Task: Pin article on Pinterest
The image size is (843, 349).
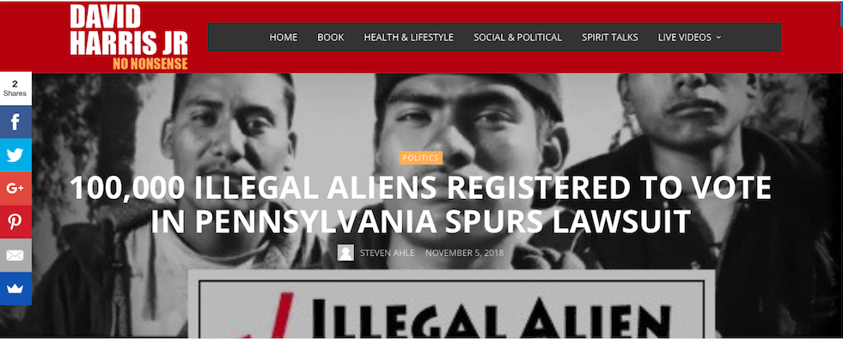Action: (15, 221)
